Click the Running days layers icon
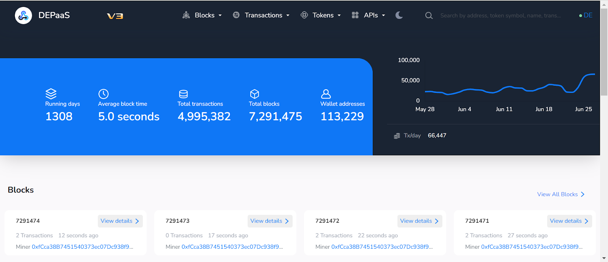 tap(51, 93)
